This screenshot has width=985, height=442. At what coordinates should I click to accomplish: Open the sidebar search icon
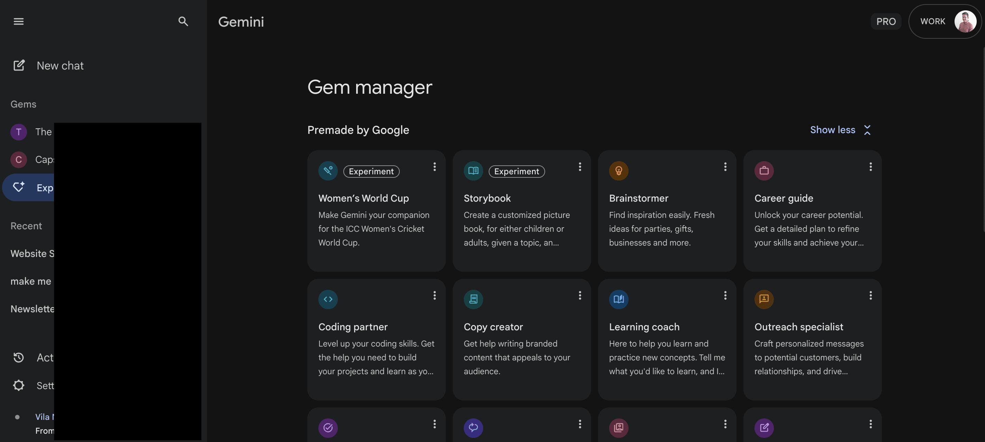point(183,21)
